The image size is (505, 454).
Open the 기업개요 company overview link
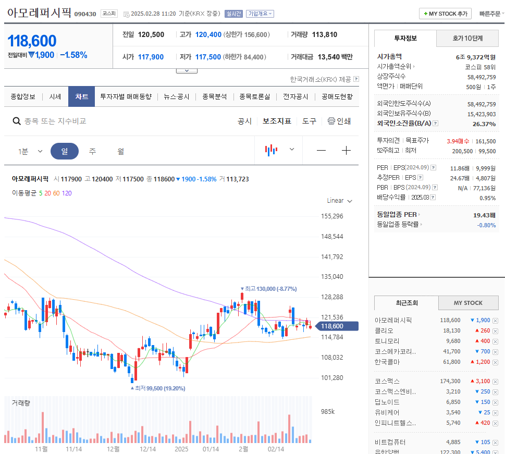coord(260,14)
